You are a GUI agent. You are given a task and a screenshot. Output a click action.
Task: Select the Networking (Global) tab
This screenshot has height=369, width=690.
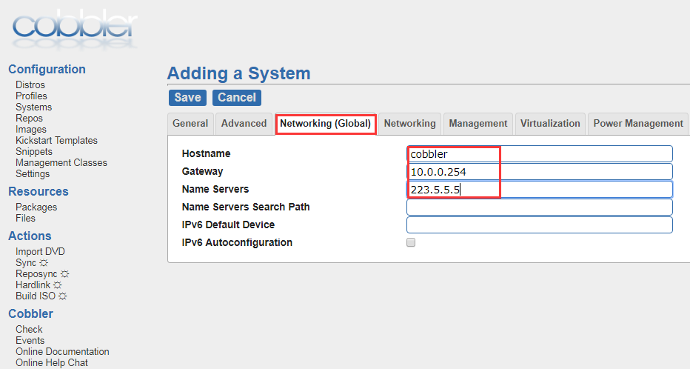tap(325, 124)
